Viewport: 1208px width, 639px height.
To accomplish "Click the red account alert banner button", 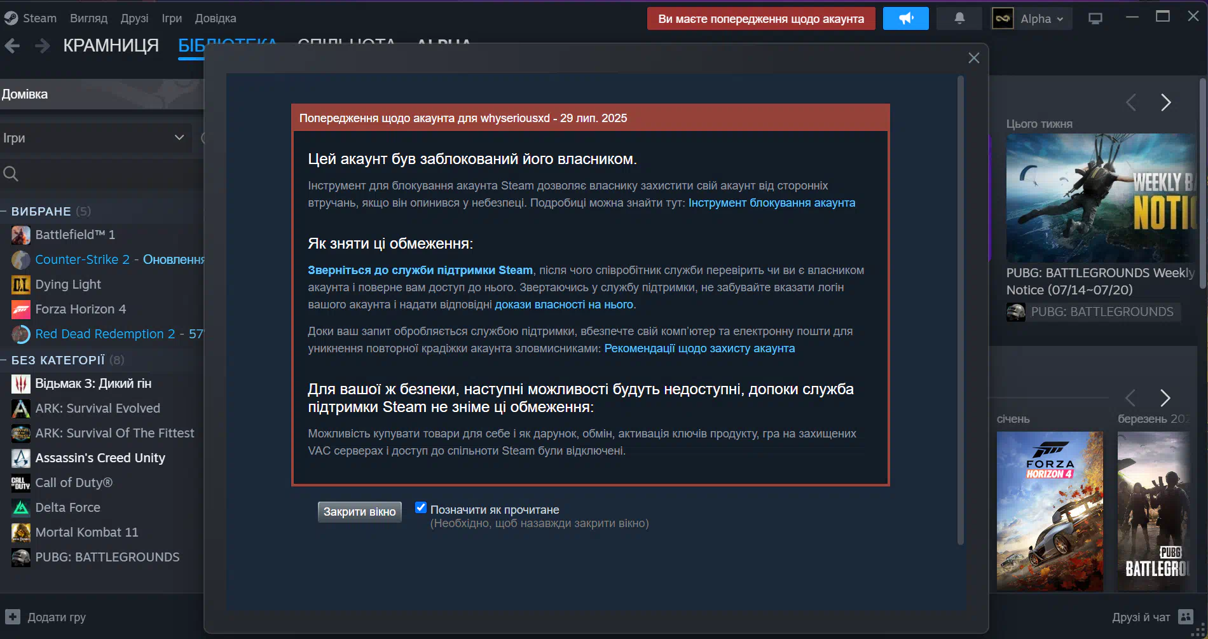I will [x=761, y=18].
